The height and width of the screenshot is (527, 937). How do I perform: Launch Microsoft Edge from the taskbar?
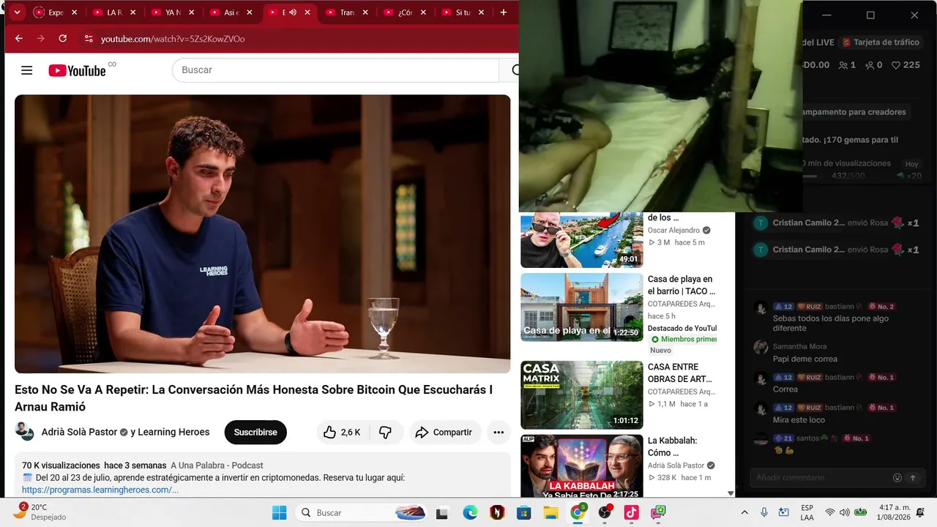tap(470, 512)
